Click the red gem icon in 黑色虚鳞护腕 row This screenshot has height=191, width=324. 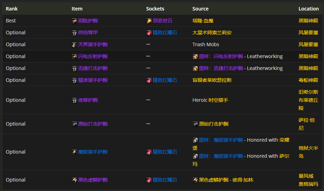(x=149, y=180)
